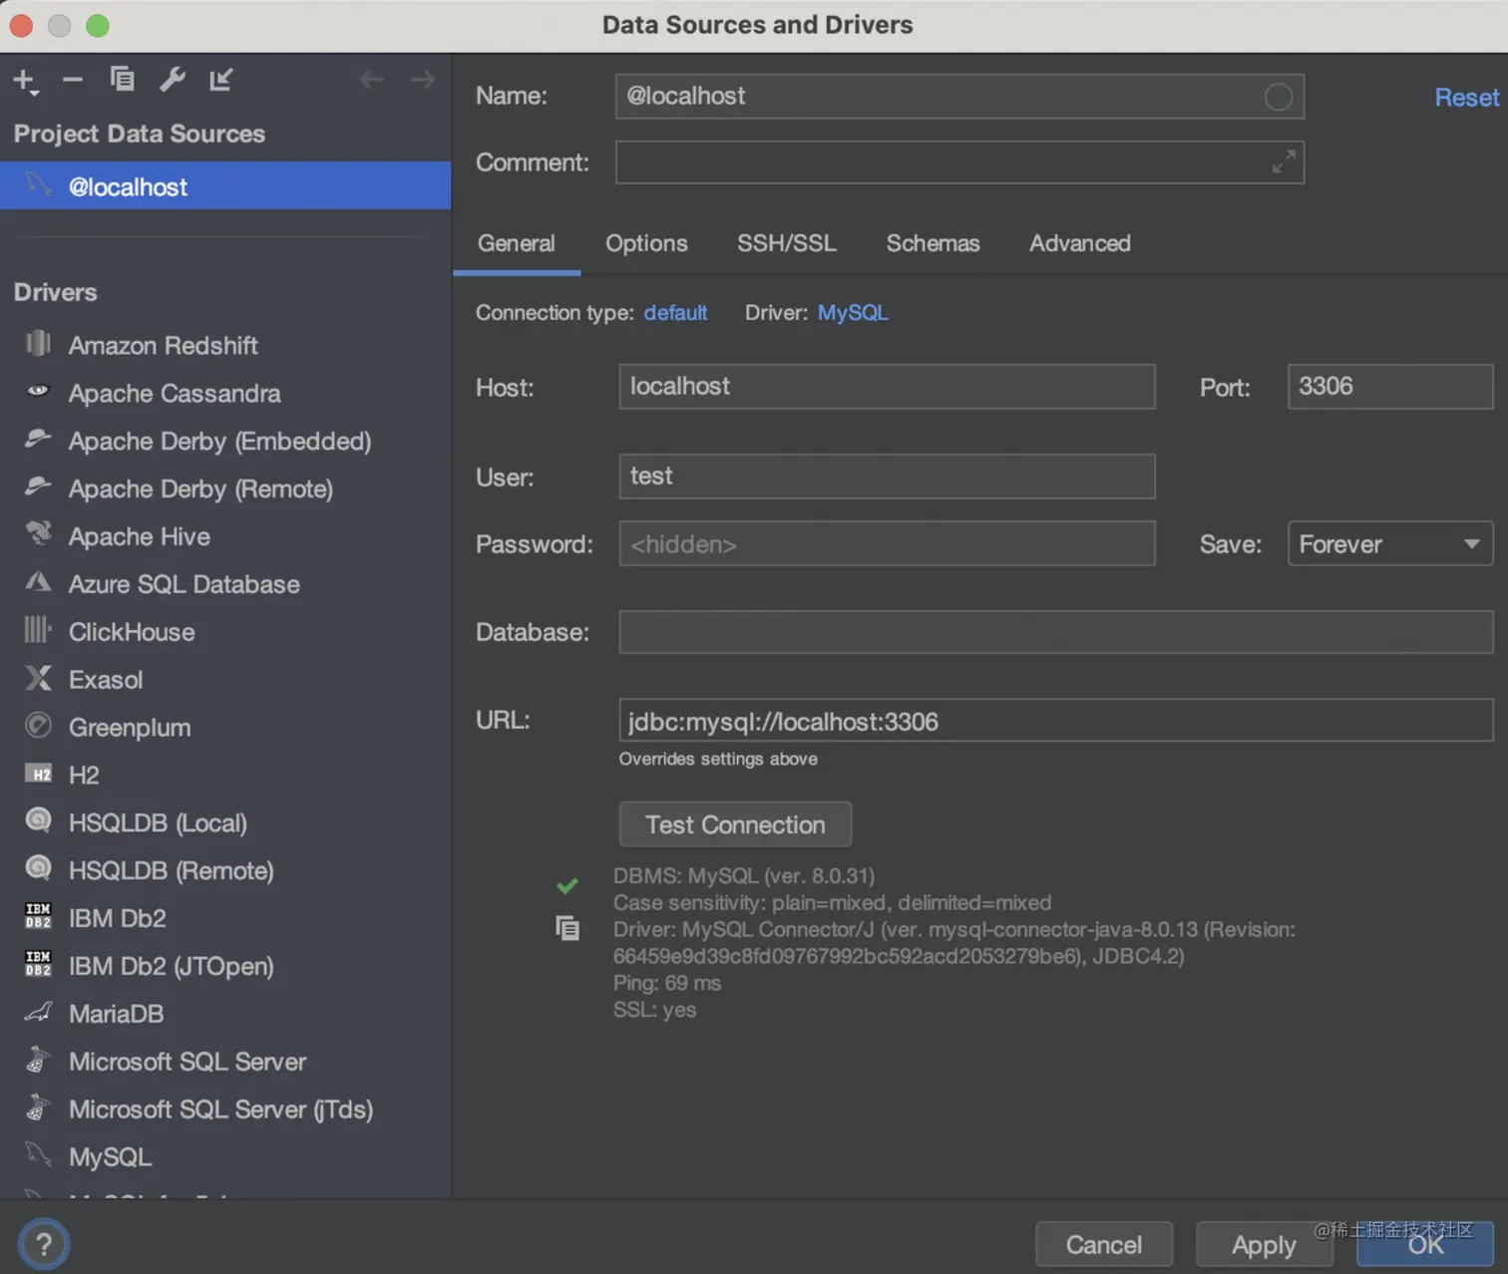Change connection type via default link
1508x1274 pixels.
675,313
